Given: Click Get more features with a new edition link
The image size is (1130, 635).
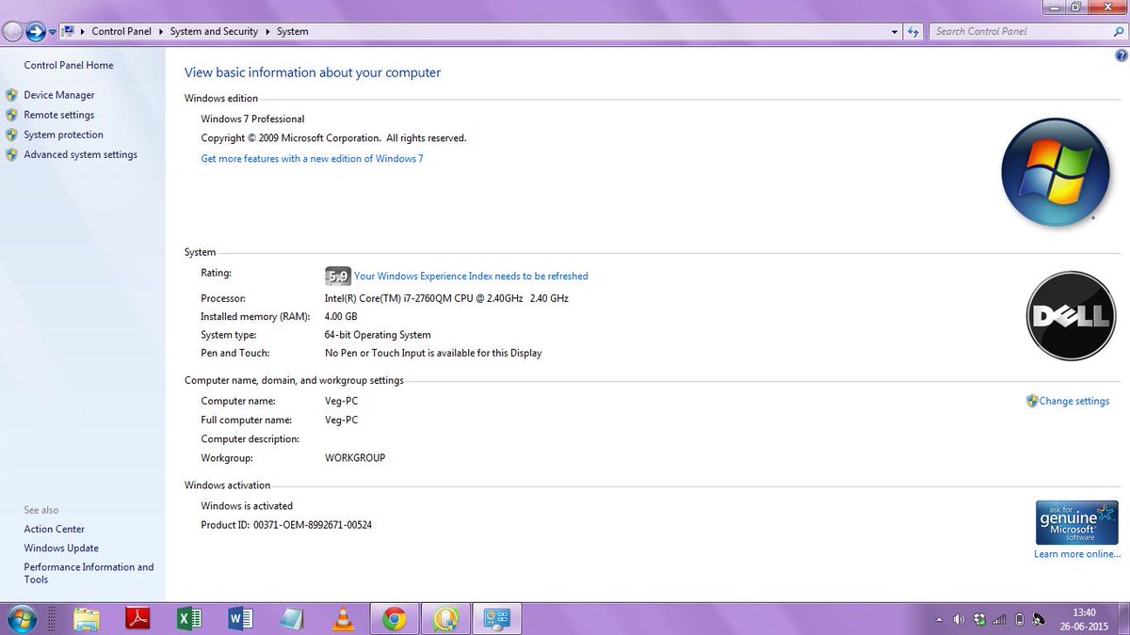Looking at the screenshot, I should (x=313, y=158).
